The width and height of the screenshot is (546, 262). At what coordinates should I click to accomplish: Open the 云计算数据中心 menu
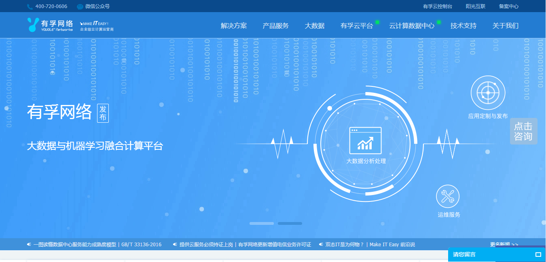(412, 26)
